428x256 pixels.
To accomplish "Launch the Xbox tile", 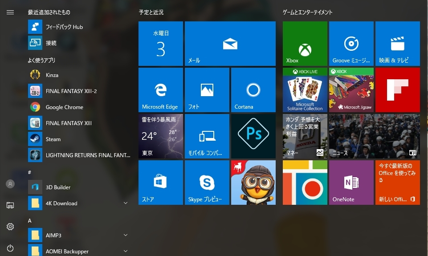I will click(305, 44).
